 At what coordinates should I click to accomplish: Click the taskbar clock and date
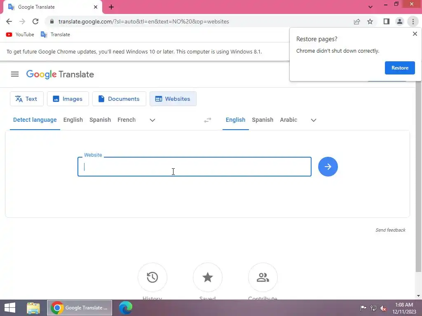pos(404,308)
